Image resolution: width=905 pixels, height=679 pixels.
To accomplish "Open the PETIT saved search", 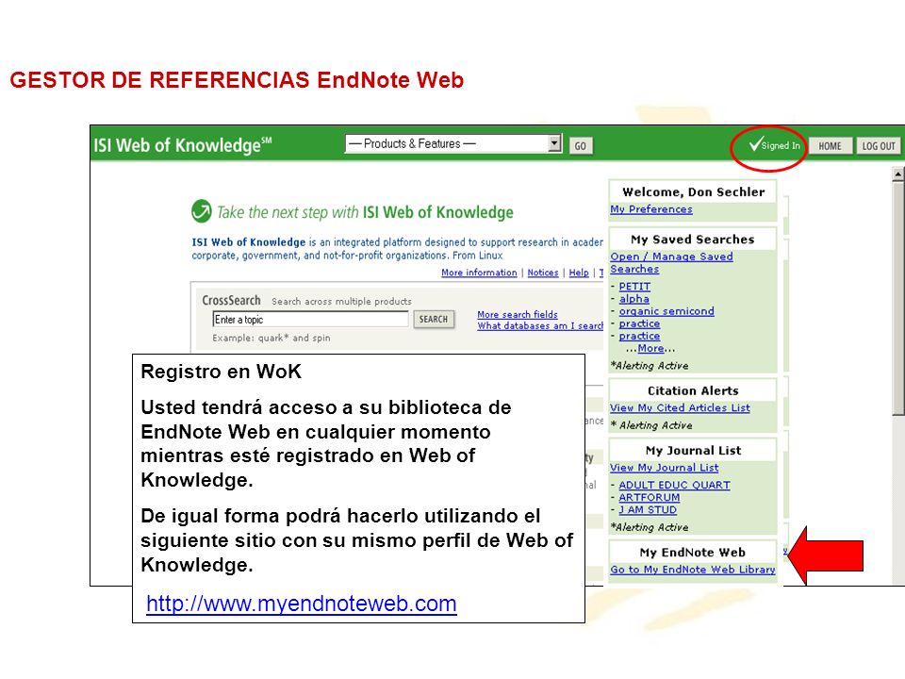I will click(634, 287).
